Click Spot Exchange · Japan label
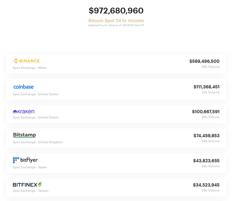This screenshot has width=234, height=201. click(x=30, y=167)
